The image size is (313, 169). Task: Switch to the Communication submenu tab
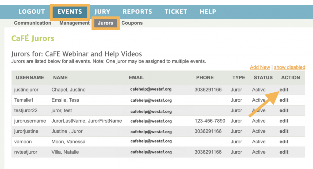tap(32, 23)
